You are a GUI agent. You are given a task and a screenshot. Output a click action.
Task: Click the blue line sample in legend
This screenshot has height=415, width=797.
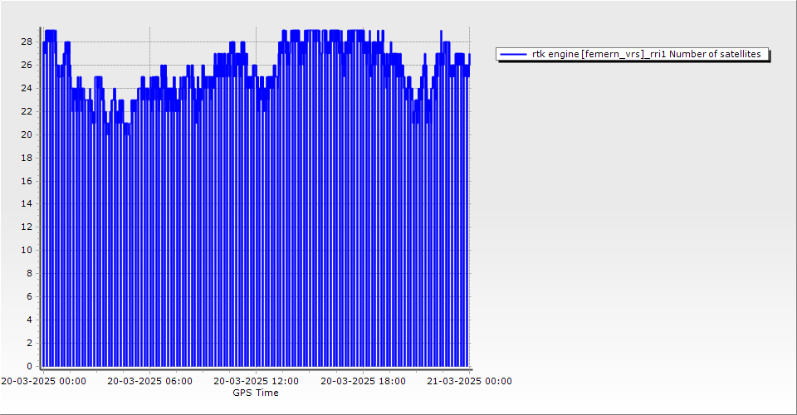pos(514,54)
